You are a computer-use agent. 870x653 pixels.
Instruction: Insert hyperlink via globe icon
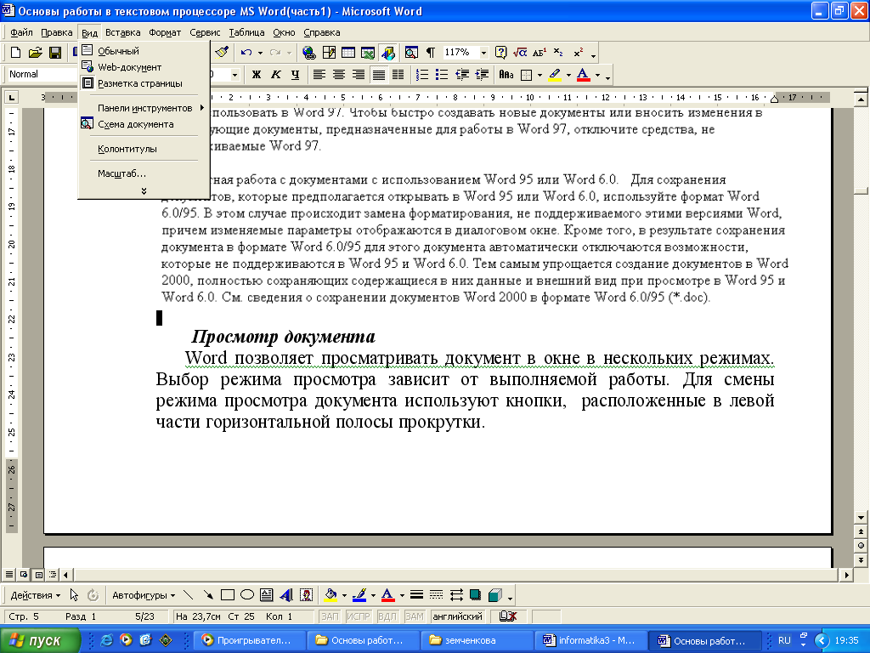309,53
